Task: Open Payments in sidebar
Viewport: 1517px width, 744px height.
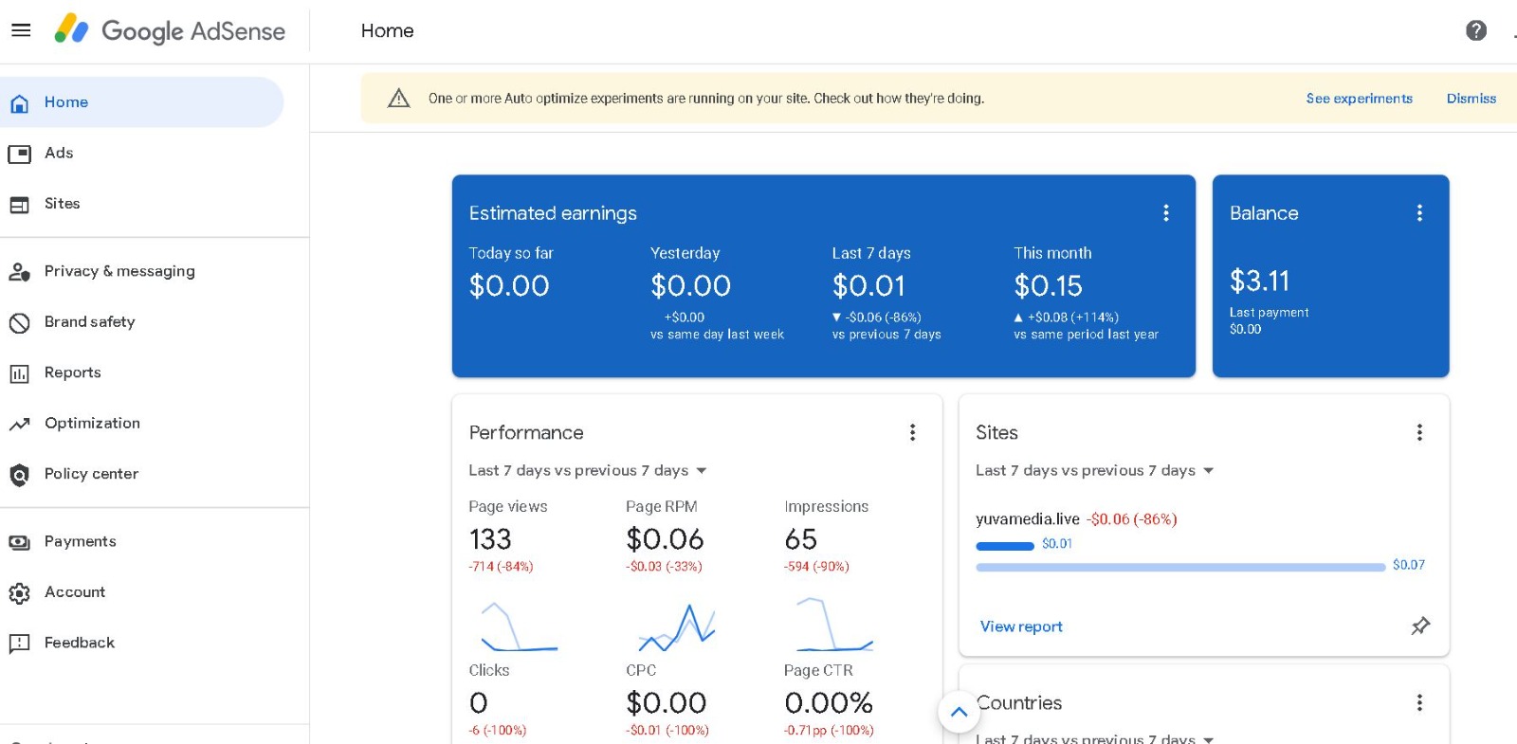Action: pos(142,542)
